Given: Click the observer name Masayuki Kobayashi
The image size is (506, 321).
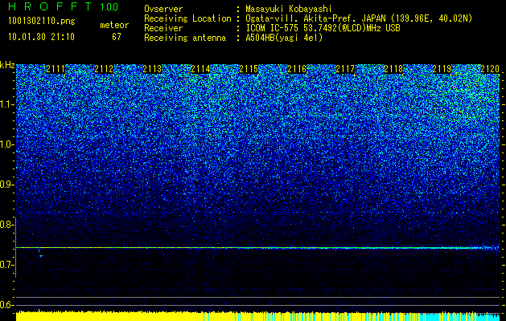Looking at the screenshot, I should (x=289, y=9).
